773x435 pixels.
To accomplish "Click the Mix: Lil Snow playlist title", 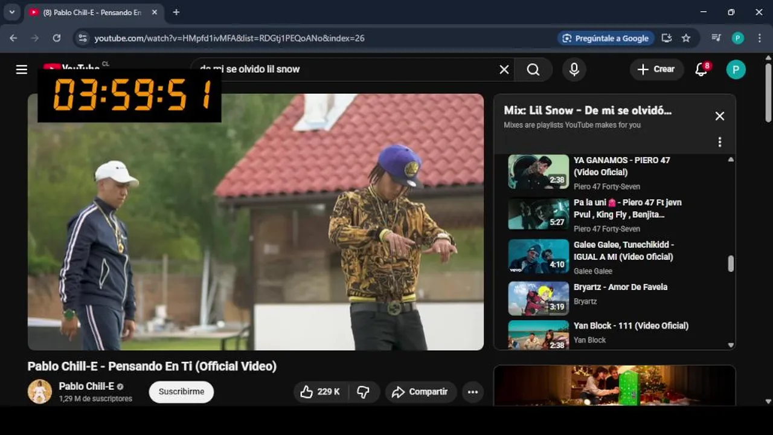I will click(x=588, y=111).
